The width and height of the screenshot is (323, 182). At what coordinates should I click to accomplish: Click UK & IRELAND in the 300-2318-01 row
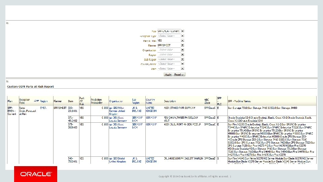click(137, 109)
